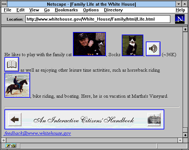Play the Socks audio speaker icon
This screenshot has height=150, width=189.
coord(153,49)
